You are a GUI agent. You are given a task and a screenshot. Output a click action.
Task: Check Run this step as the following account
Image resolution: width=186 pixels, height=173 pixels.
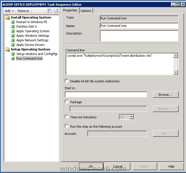click(67, 126)
